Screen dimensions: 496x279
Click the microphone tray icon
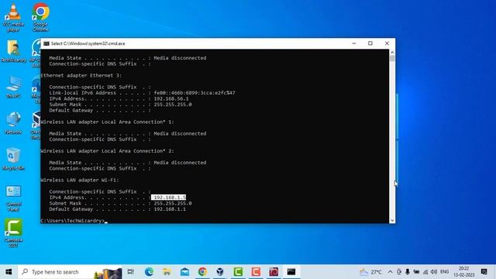pyautogui.click(x=408, y=272)
